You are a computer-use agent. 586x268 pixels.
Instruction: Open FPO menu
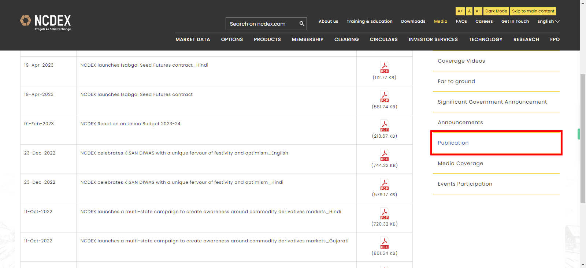pos(555,40)
